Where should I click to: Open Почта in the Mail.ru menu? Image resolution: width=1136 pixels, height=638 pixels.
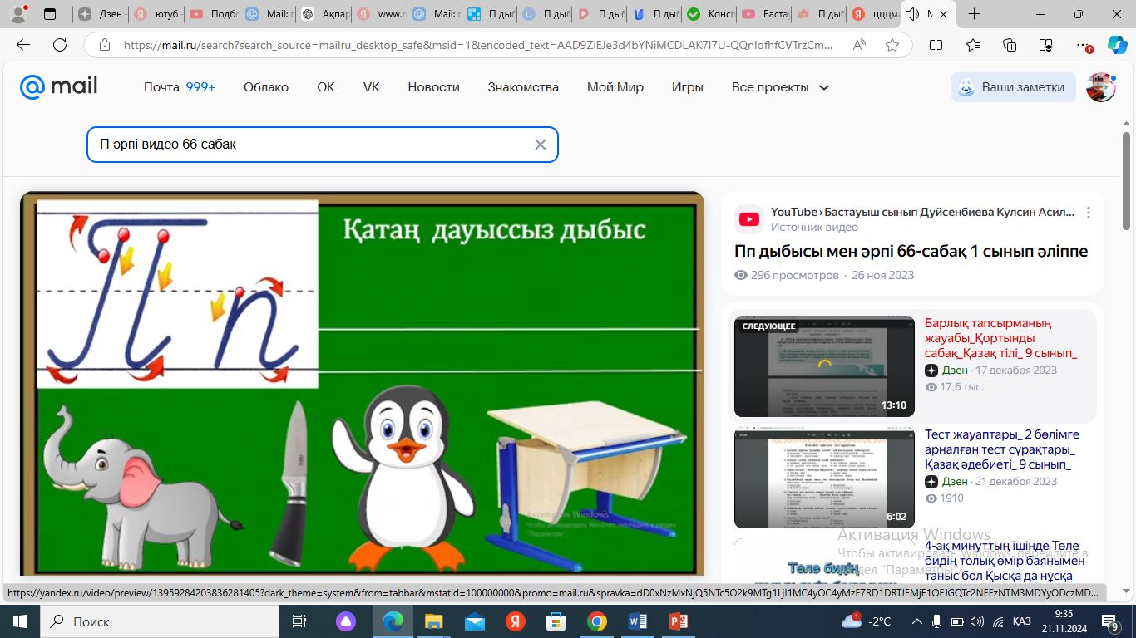[x=179, y=87]
